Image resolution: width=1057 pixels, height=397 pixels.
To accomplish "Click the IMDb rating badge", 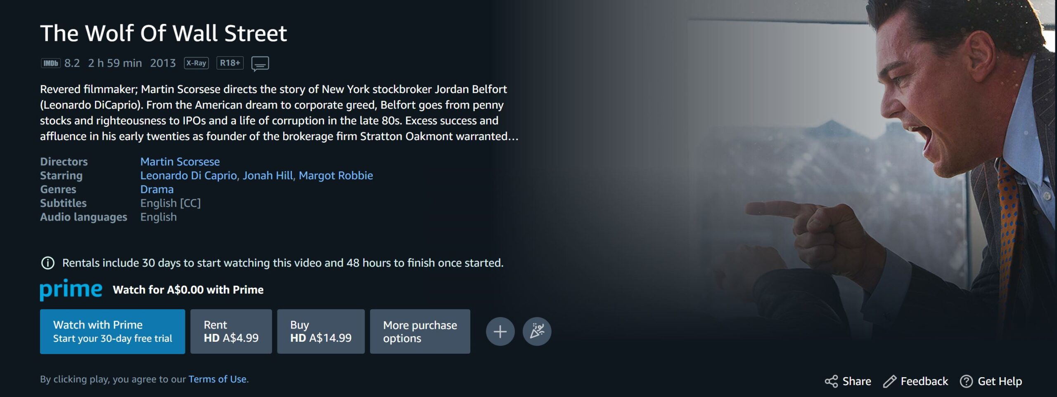I will click(51, 63).
